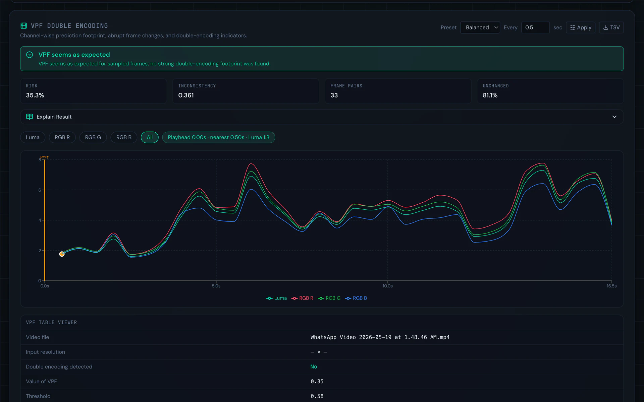Switch the chart to RGB B
644x402 pixels.
click(124, 137)
